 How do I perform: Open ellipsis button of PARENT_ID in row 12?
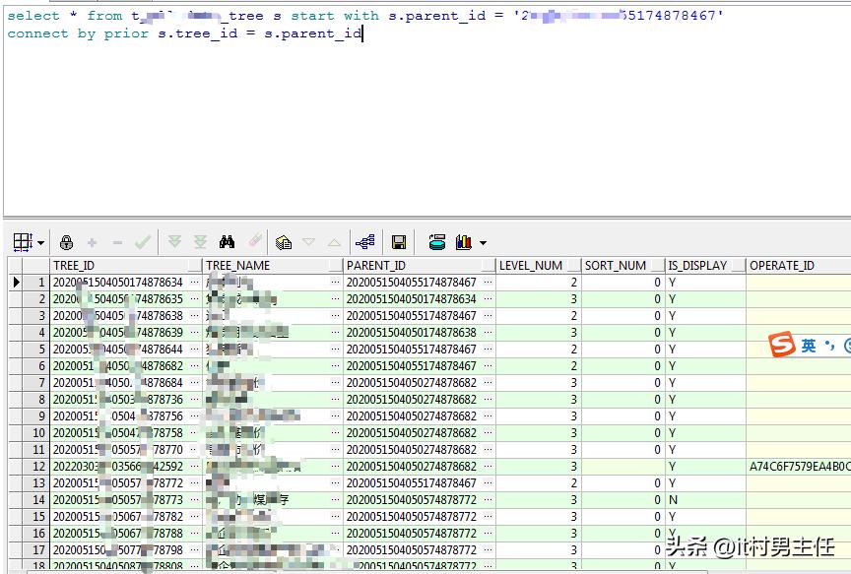coord(488,466)
